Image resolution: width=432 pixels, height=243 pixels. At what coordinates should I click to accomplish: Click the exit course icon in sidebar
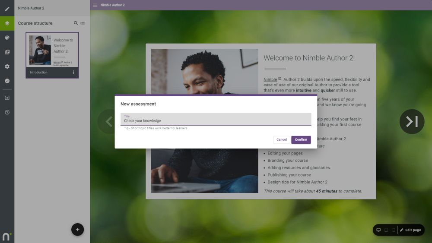(7, 98)
